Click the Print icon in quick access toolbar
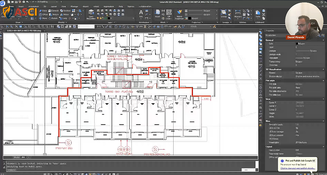The image size is (327, 175). (x=24, y=2)
